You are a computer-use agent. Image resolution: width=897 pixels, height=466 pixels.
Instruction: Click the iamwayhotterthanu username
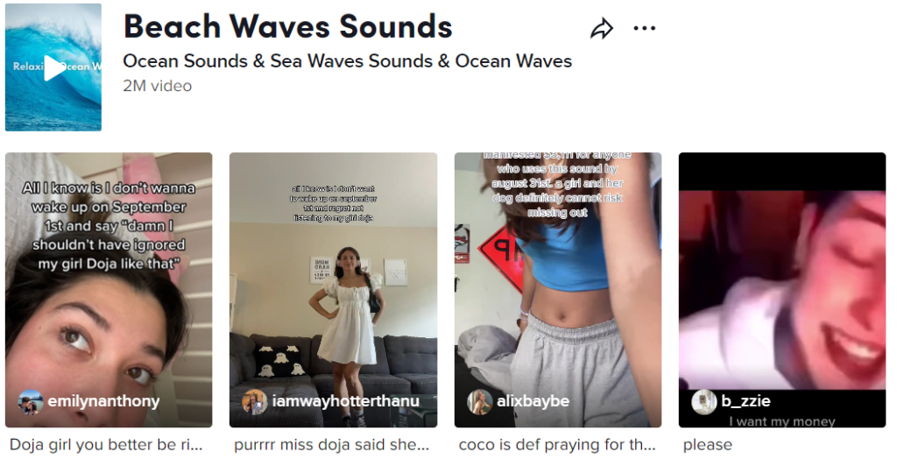click(345, 401)
